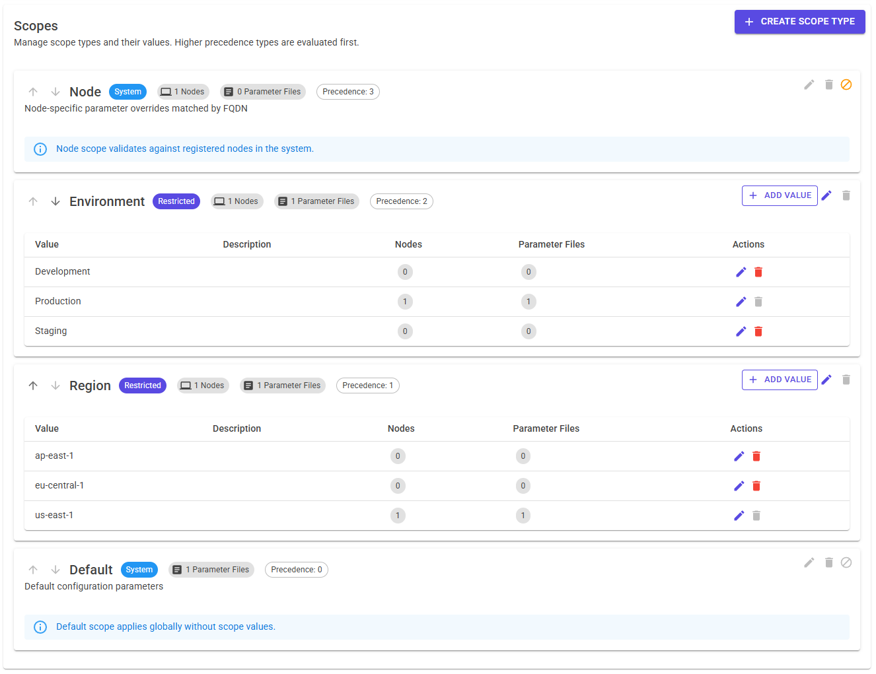Edit the us-east-1 value
This screenshot has height=674, width=876.
tap(739, 515)
